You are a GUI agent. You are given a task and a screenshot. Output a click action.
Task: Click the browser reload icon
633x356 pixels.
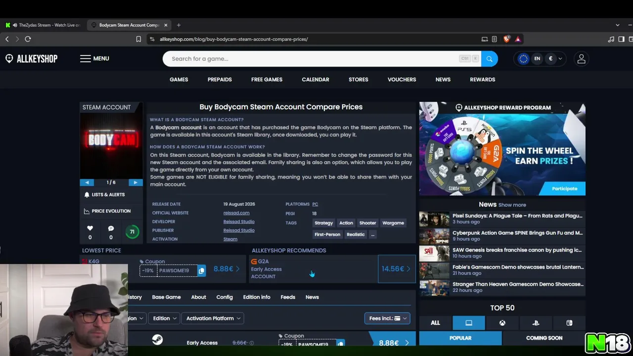click(28, 39)
